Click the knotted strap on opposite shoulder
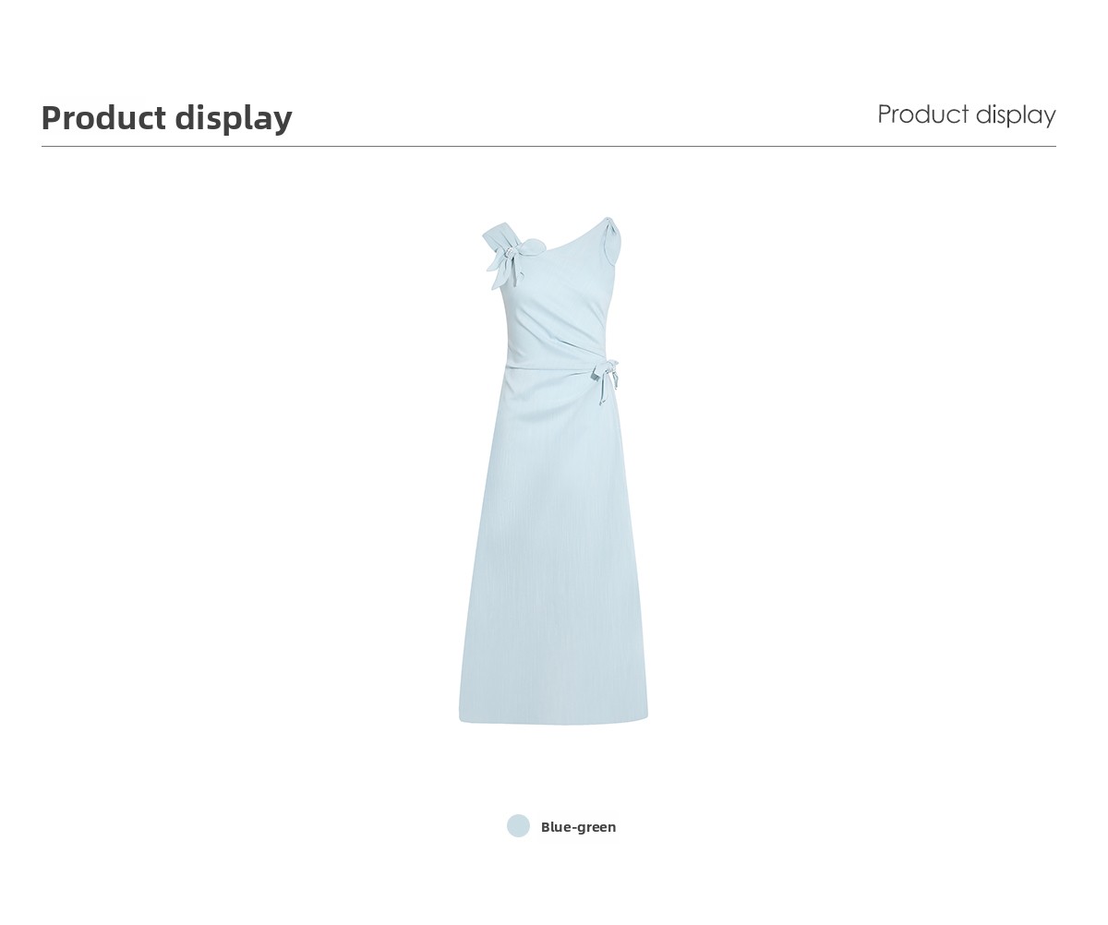Screen dimensions: 1108x925 (609, 238)
